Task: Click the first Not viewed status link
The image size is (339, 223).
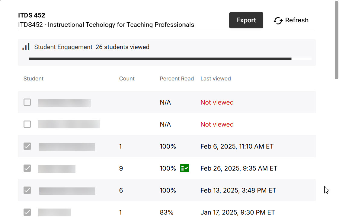Action: [217, 102]
